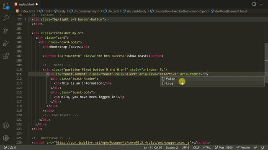Click the unsaved dot on index.html tab
Image resolution: width=268 pixels, height=150 pixels.
(x=36, y=4)
